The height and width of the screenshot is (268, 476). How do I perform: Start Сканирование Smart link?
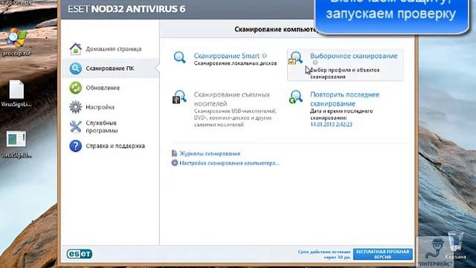pos(226,56)
